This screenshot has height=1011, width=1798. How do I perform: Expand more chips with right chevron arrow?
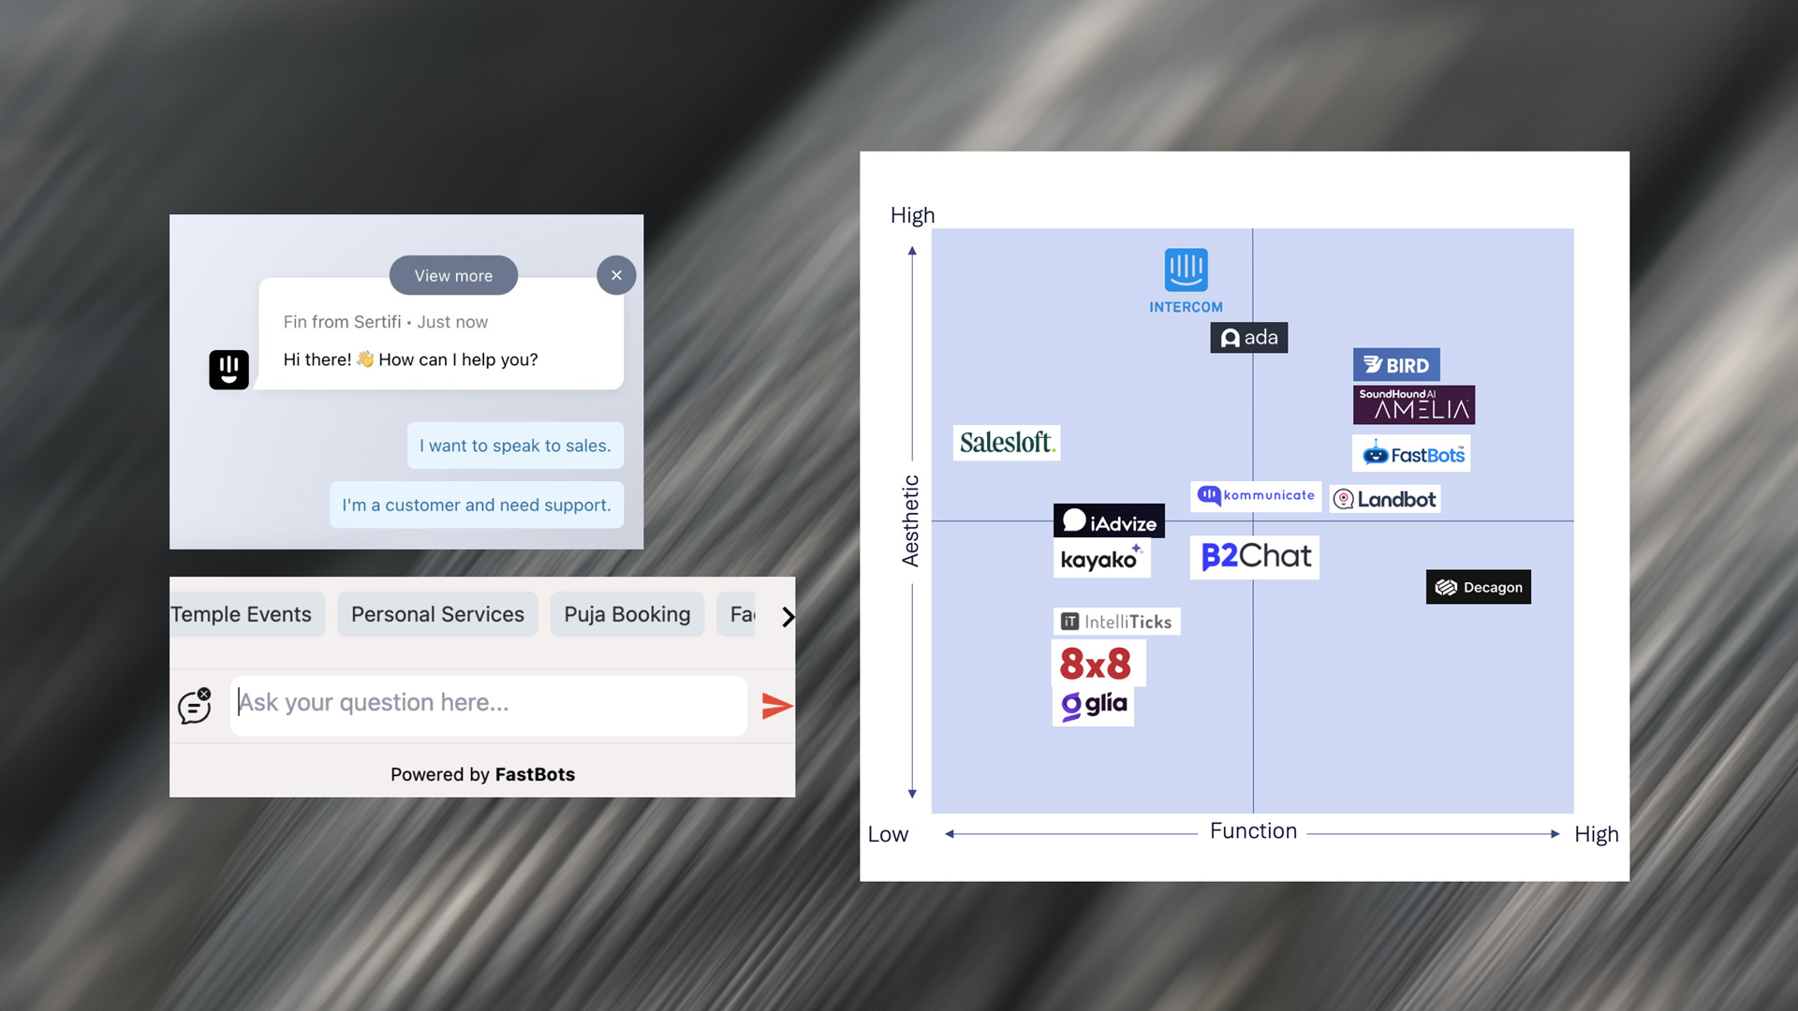pyautogui.click(x=788, y=616)
